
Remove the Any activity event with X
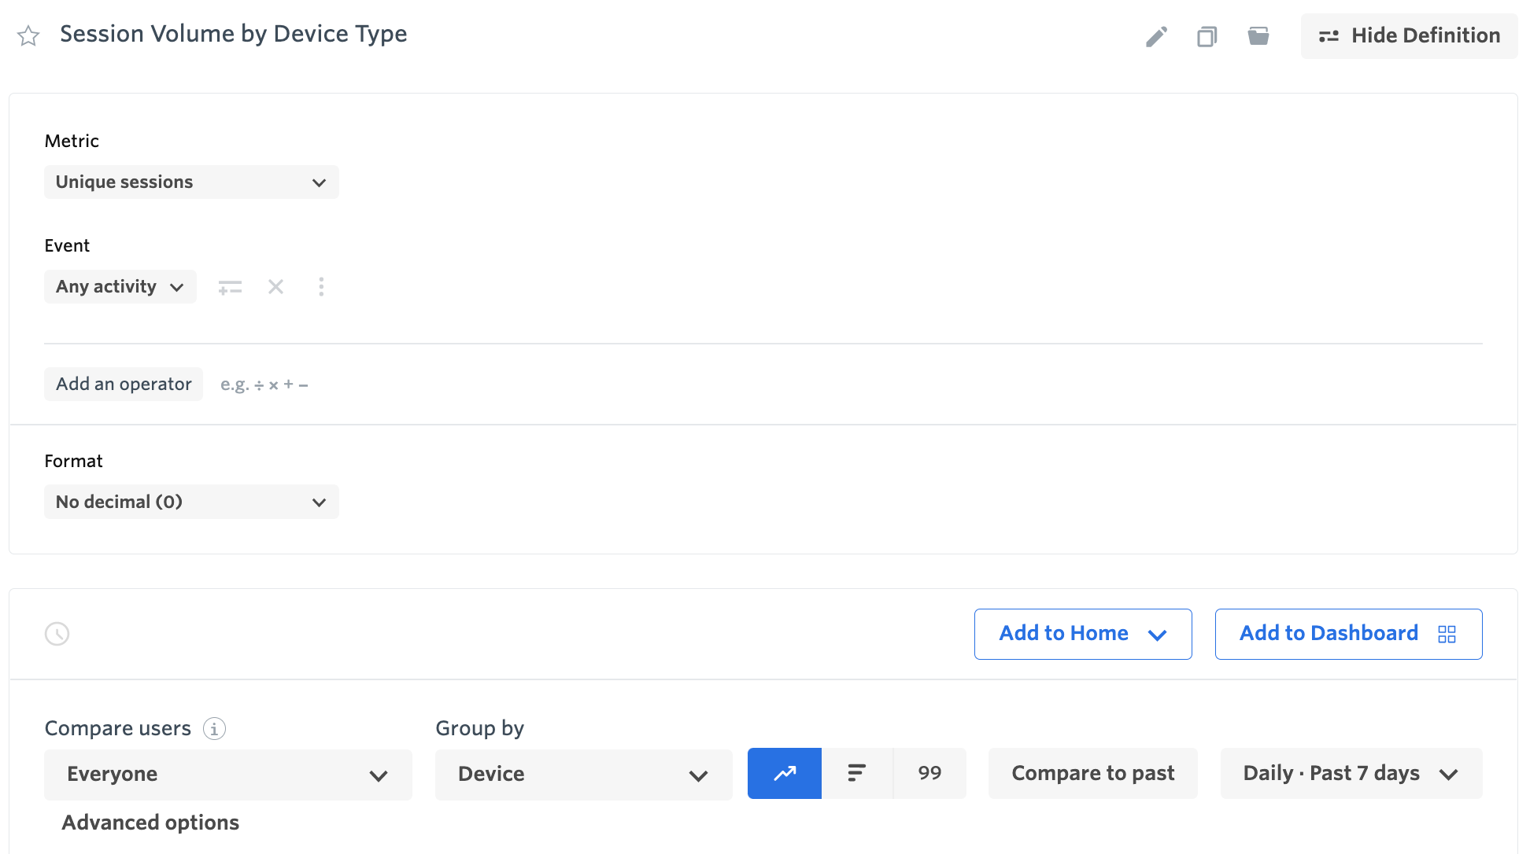pos(275,286)
